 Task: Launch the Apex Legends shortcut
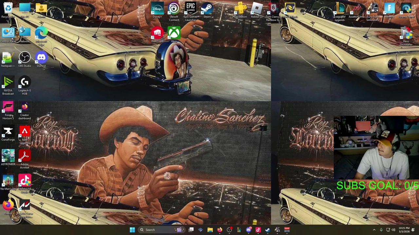tap(25, 135)
